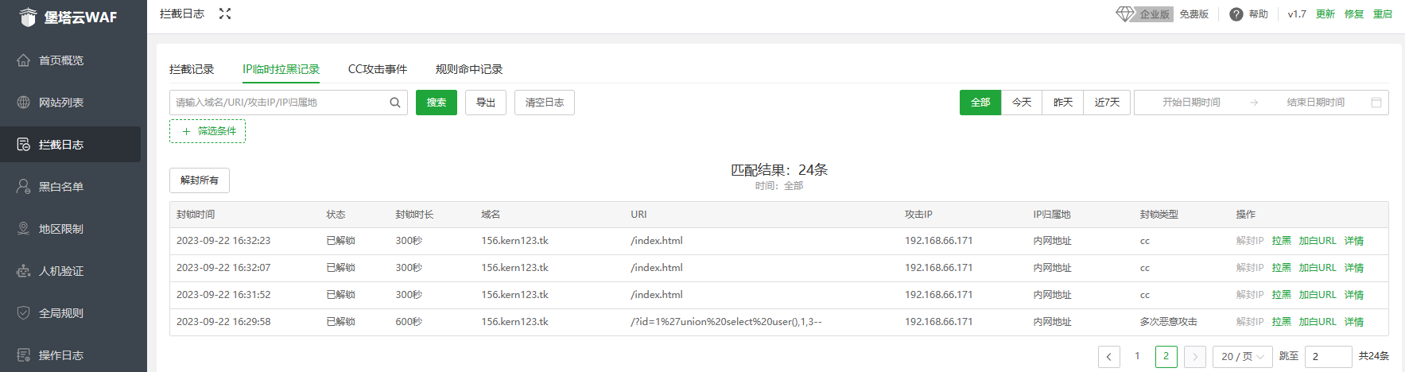Switch time filter to 近7天
Screen dimensions: 1405x372
pos(1107,103)
